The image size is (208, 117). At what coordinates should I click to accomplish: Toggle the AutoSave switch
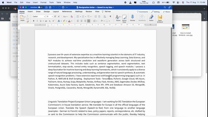click(40, 7)
